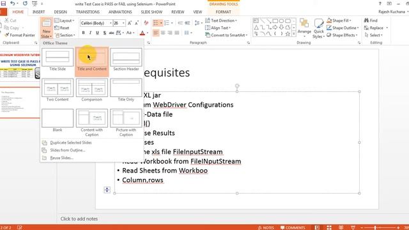
Task: Choose the Comparison layout
Action: click(x=92, y=90)
